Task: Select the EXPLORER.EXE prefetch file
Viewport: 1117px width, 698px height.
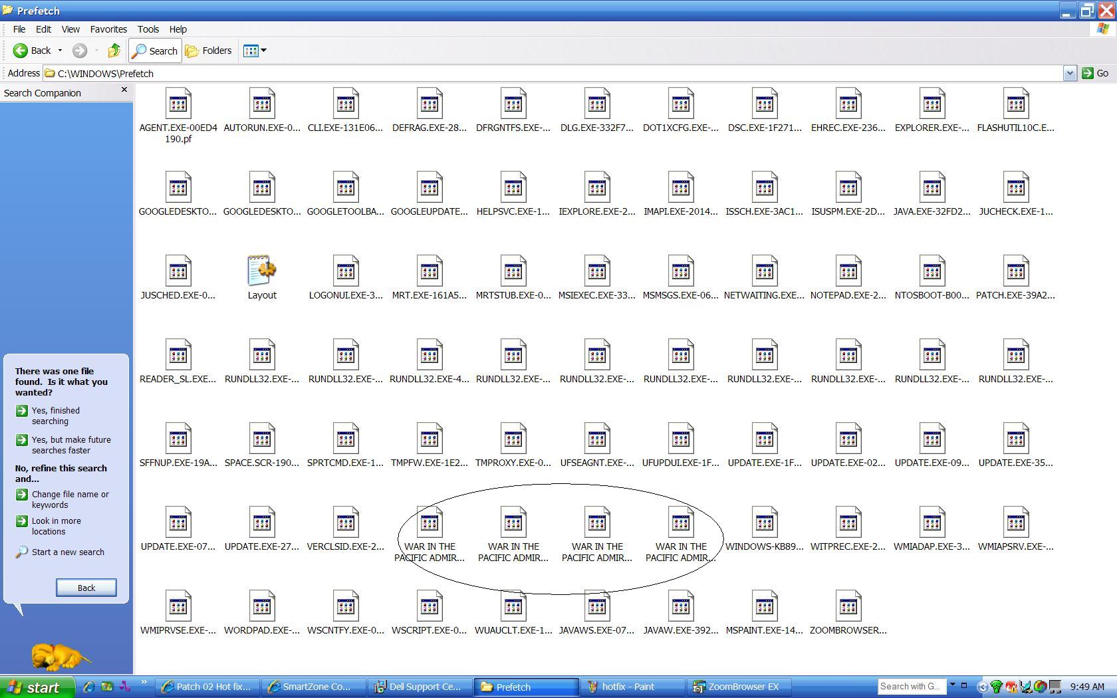Action: pos(932,111)
